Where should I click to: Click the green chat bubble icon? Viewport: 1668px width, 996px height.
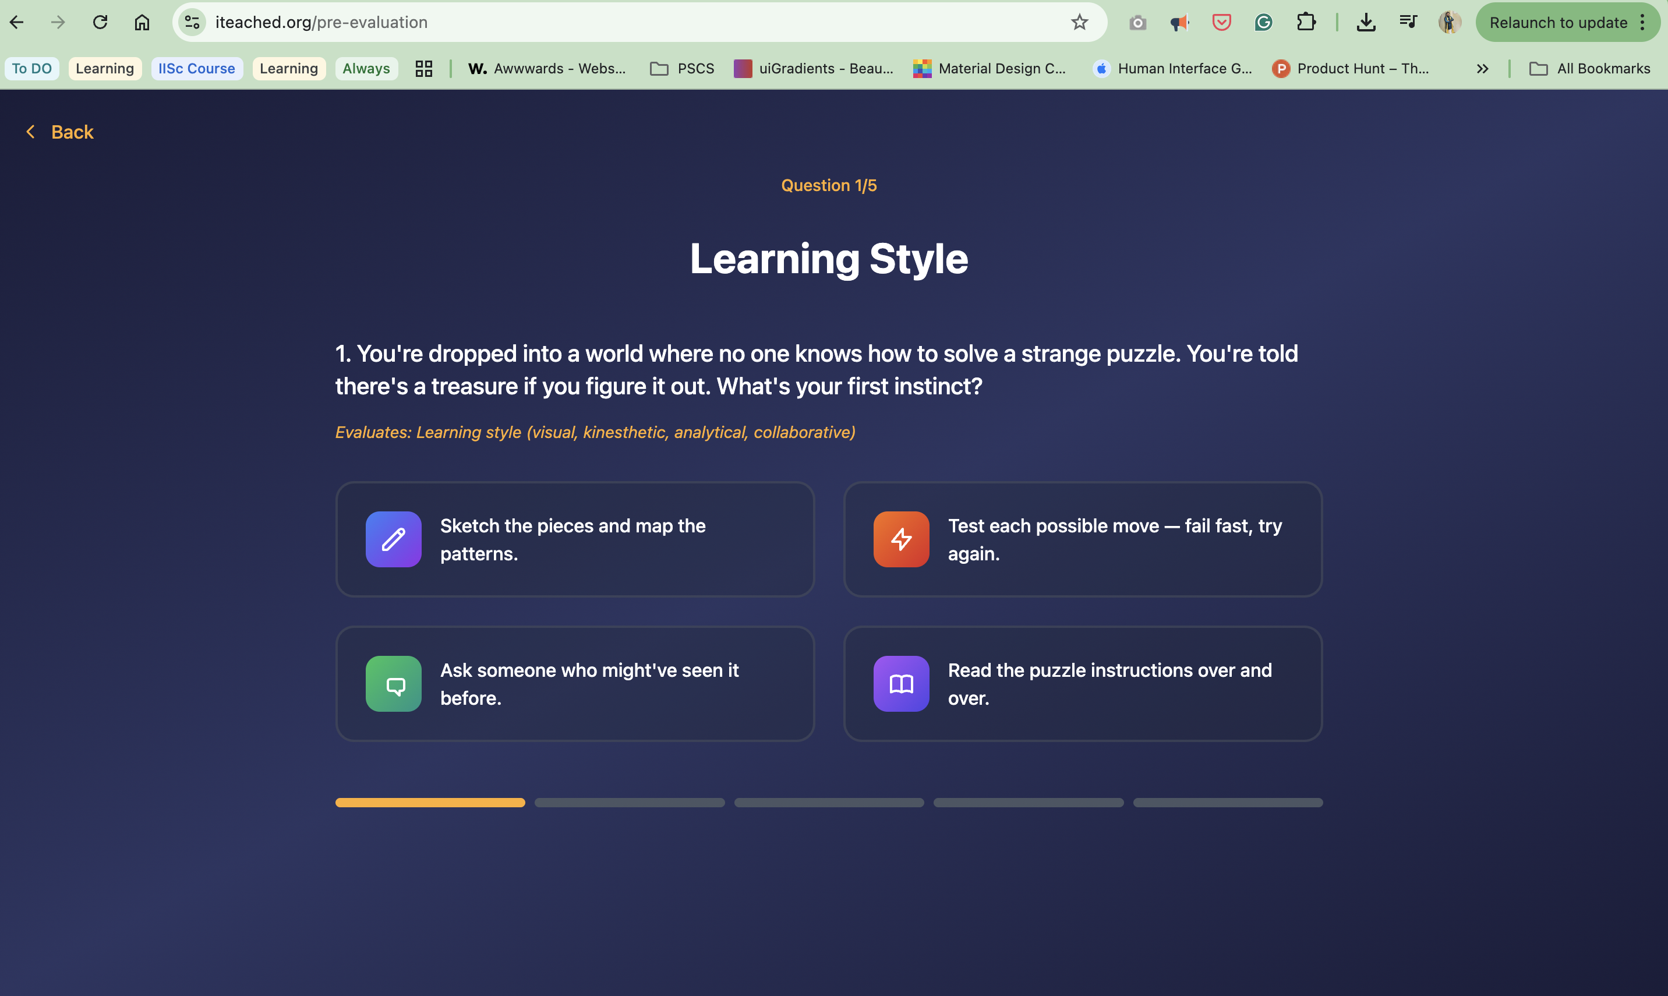[393, 683]
